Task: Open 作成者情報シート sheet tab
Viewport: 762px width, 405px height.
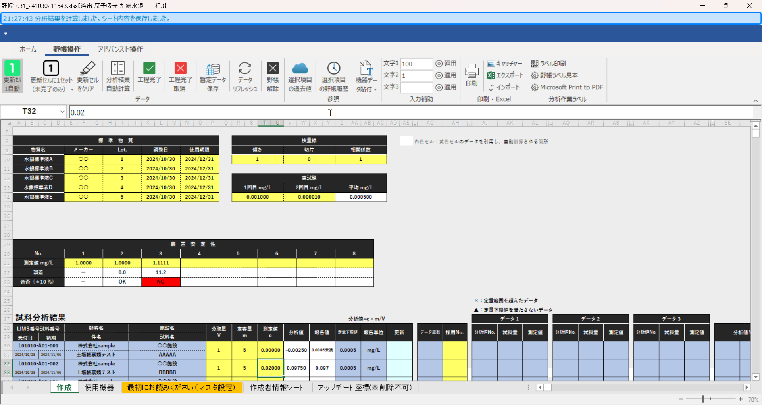Action: (277, 388)
